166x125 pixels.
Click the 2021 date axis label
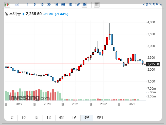click(75, 104)
